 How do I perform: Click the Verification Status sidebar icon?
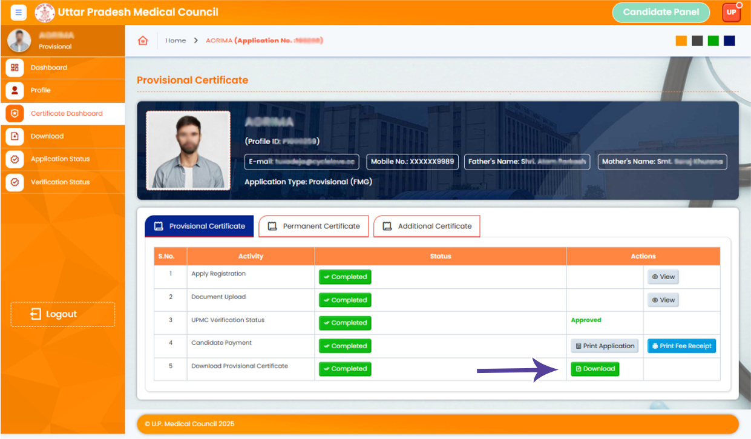point(15,182)
